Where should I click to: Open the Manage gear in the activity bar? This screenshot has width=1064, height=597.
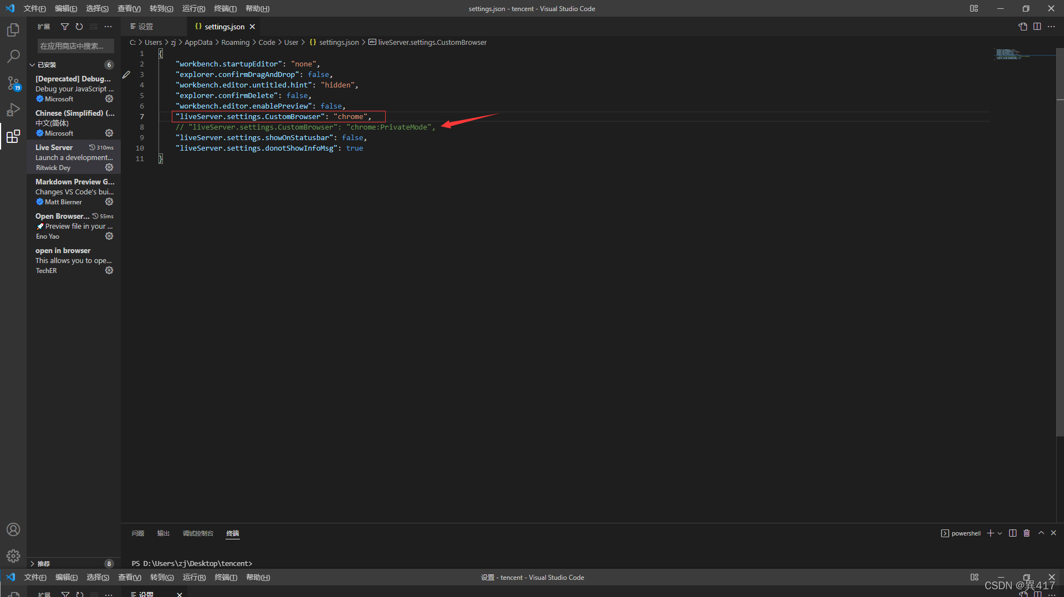tap(13, 555)
